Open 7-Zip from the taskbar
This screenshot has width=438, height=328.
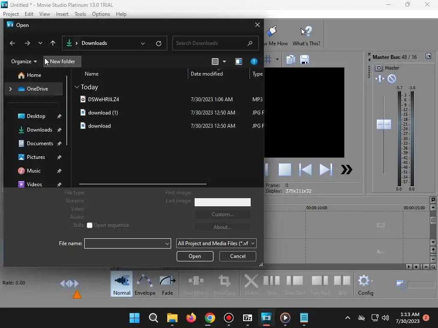pos(248,318)
